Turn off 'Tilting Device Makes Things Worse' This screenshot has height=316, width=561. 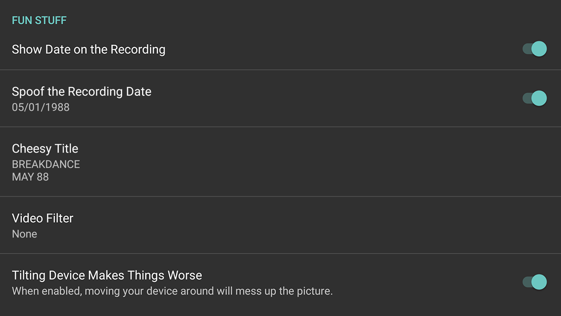pos(534,282)
